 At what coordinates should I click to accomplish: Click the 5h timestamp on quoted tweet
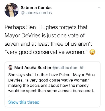pyautogui.click(x=82, y=68)
